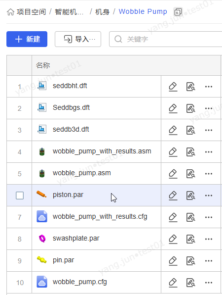Click the 关键字 keyword search field
This screenshot has width=222, height=295.
point(166,39)
